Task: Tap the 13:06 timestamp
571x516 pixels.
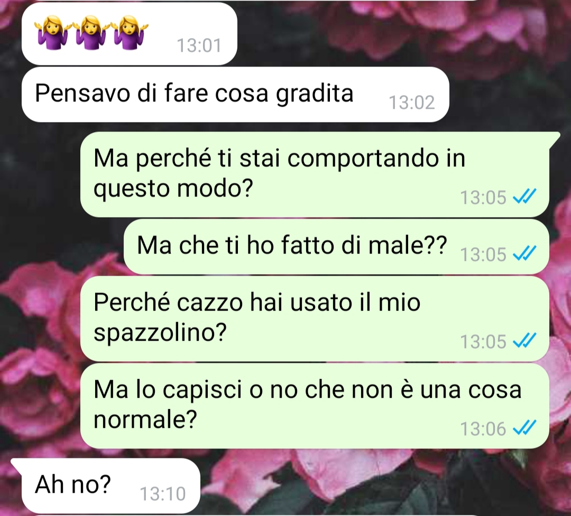Action: [483, 429]
